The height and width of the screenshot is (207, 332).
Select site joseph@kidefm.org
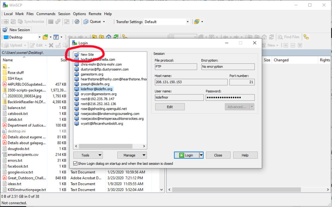pyautogui.click(x=95, y=84)
